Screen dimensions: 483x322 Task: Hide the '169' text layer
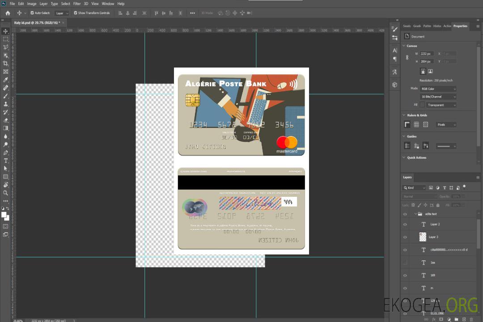[405, 275]
